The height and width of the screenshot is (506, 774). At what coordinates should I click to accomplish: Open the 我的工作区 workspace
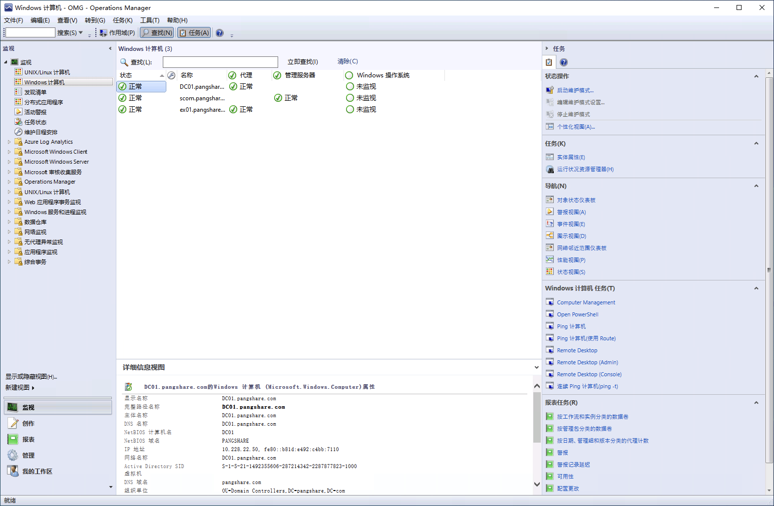click(57, 471)
